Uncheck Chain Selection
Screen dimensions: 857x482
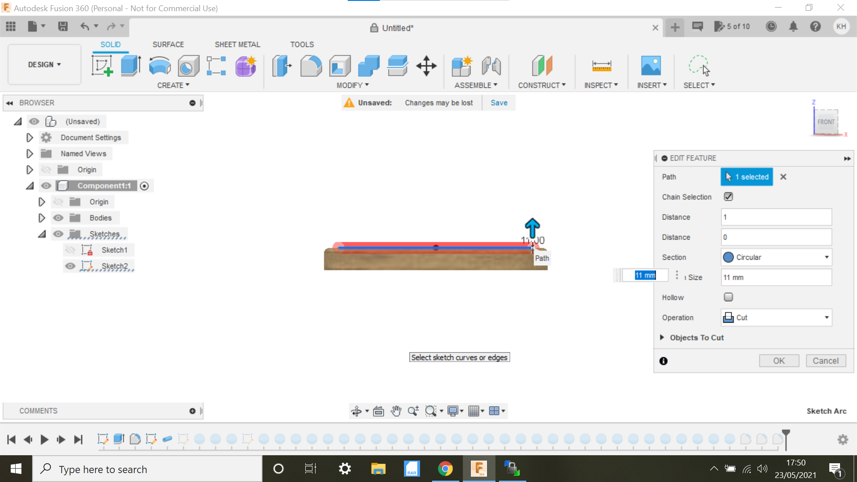(728, 196)
